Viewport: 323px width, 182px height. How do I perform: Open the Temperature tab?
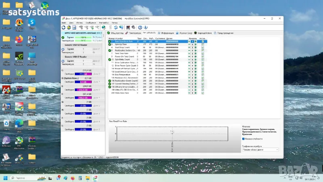pos(134,32)
